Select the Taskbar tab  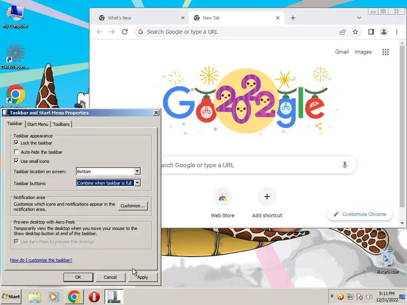(x=15, y=124)
